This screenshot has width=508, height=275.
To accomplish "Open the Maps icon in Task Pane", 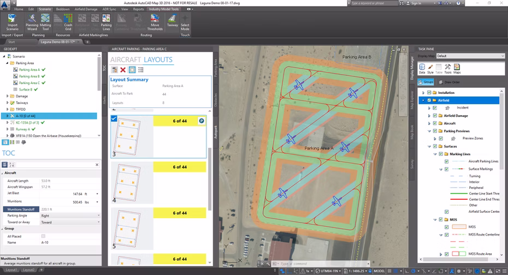I will [457, 69].
